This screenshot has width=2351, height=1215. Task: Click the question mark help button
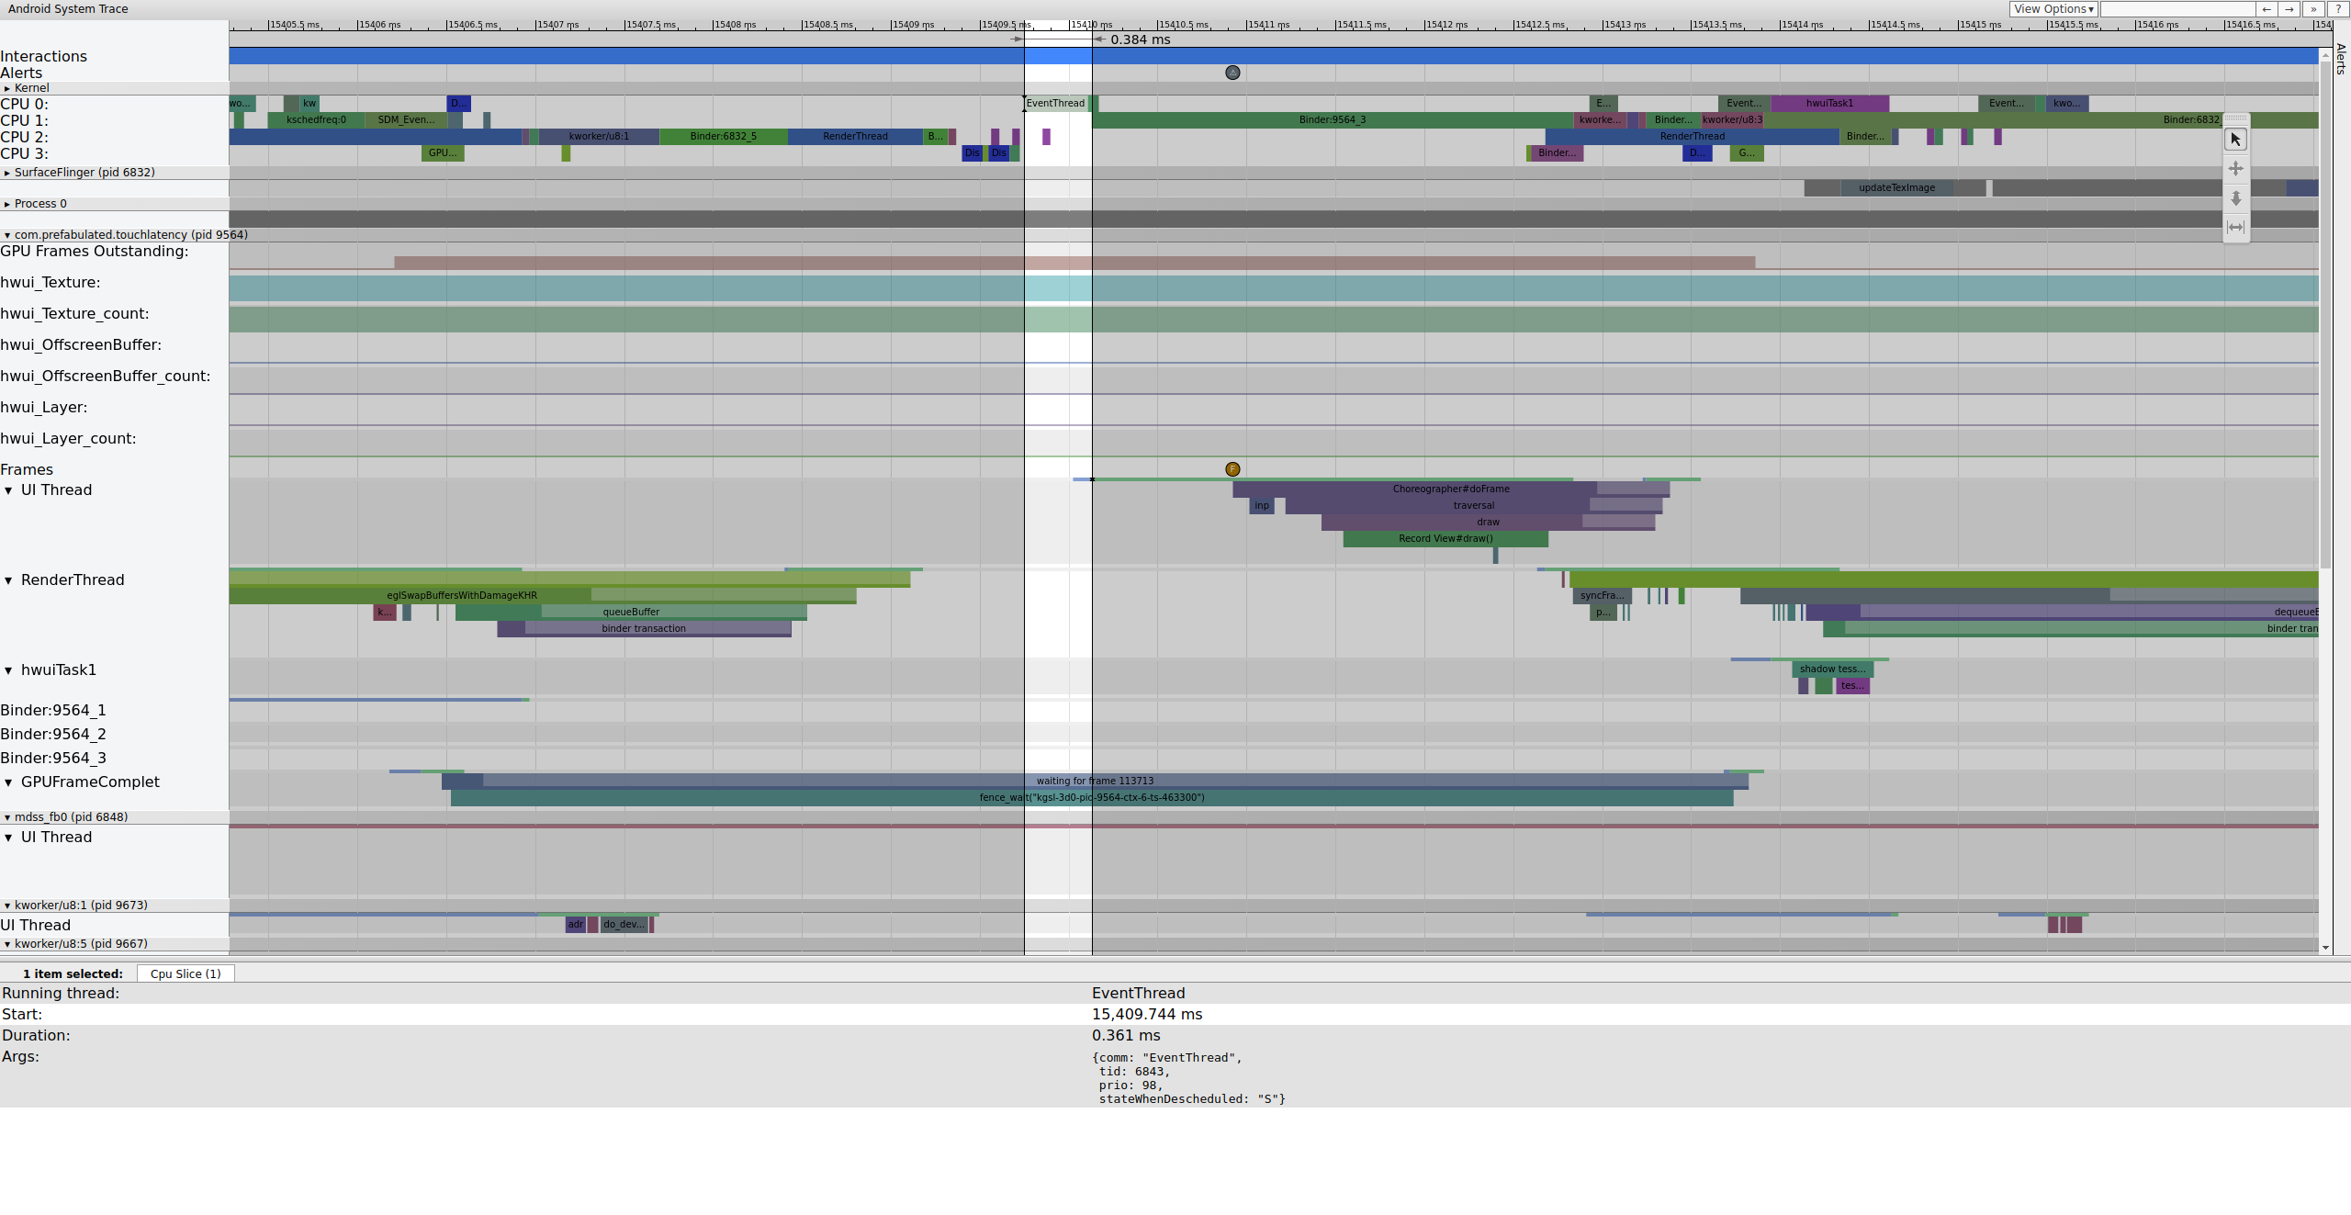[x=2337, y=9]
